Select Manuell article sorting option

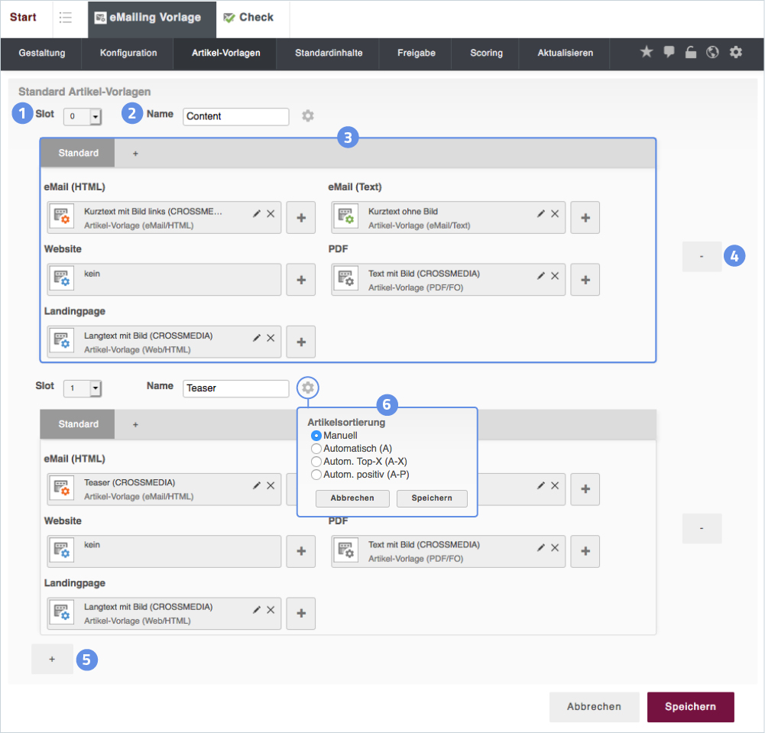click(x=316, y=436)
